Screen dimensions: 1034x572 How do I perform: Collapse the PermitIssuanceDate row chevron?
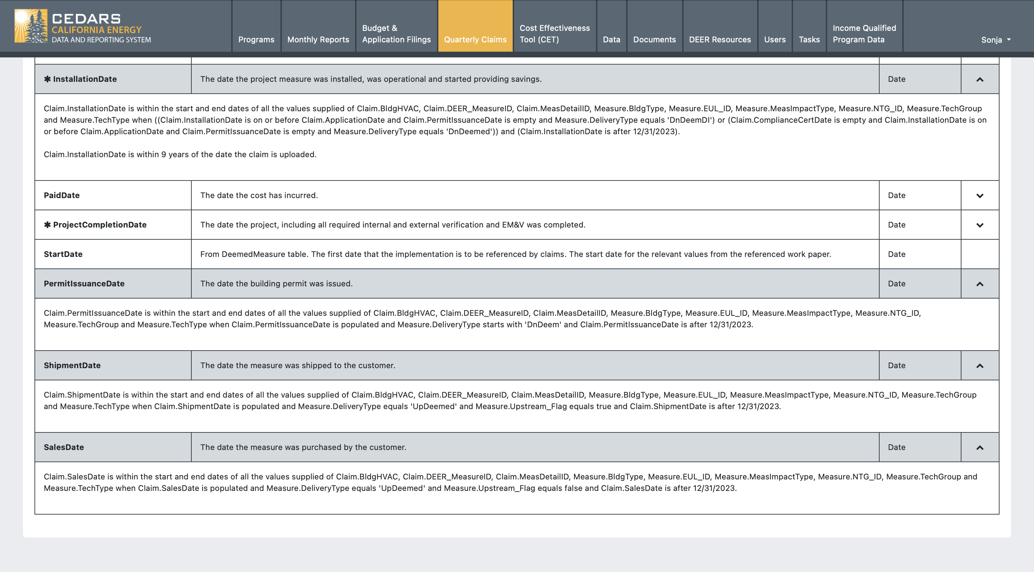979,284
